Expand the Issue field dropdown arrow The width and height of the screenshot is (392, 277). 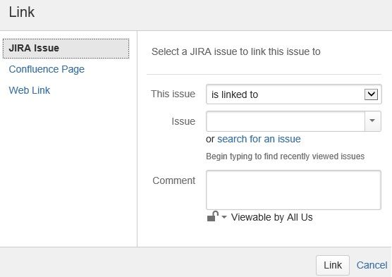click(x=373, y=121)
